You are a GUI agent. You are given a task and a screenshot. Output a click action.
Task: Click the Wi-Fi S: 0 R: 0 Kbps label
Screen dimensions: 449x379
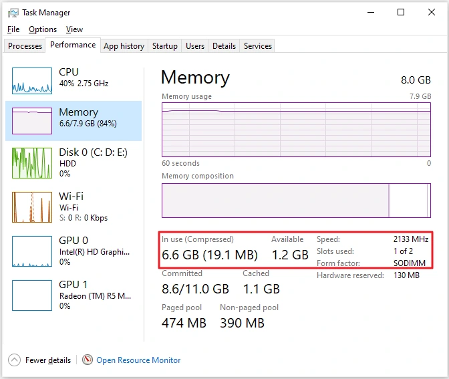pyautogui.click(x=83, y=207)
